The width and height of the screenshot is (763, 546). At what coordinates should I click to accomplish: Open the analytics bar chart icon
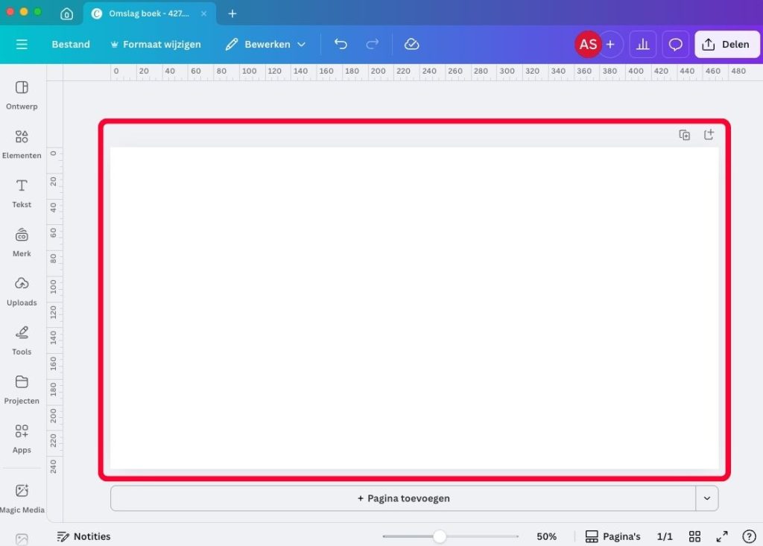[642, 45]
